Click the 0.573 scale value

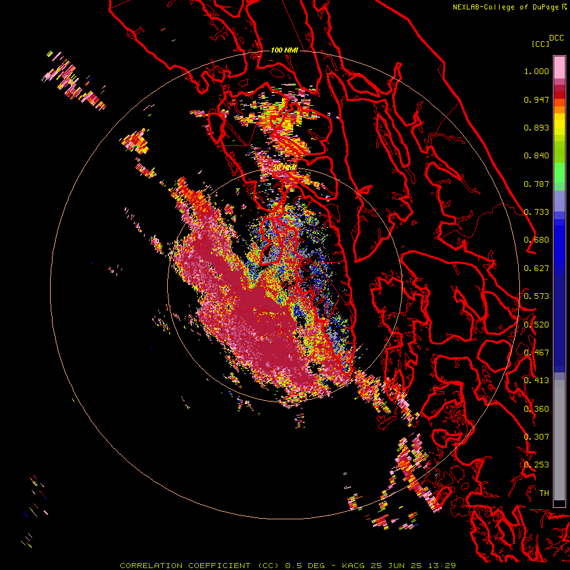536,296
